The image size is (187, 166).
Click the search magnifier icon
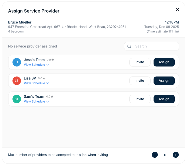coord(129,46)
